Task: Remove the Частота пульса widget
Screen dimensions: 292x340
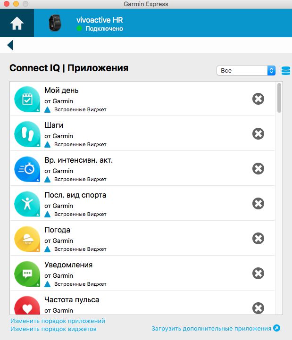Action: [258, 308]
